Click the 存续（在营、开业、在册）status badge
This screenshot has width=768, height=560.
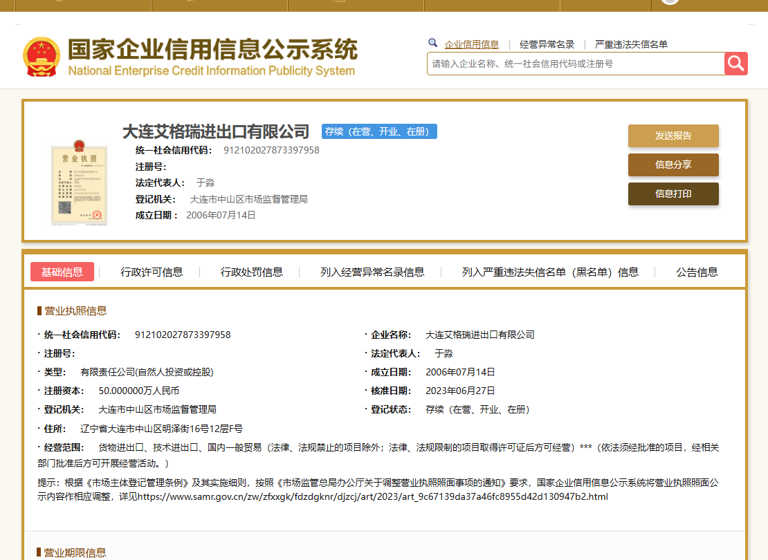(x=379, y=131)
